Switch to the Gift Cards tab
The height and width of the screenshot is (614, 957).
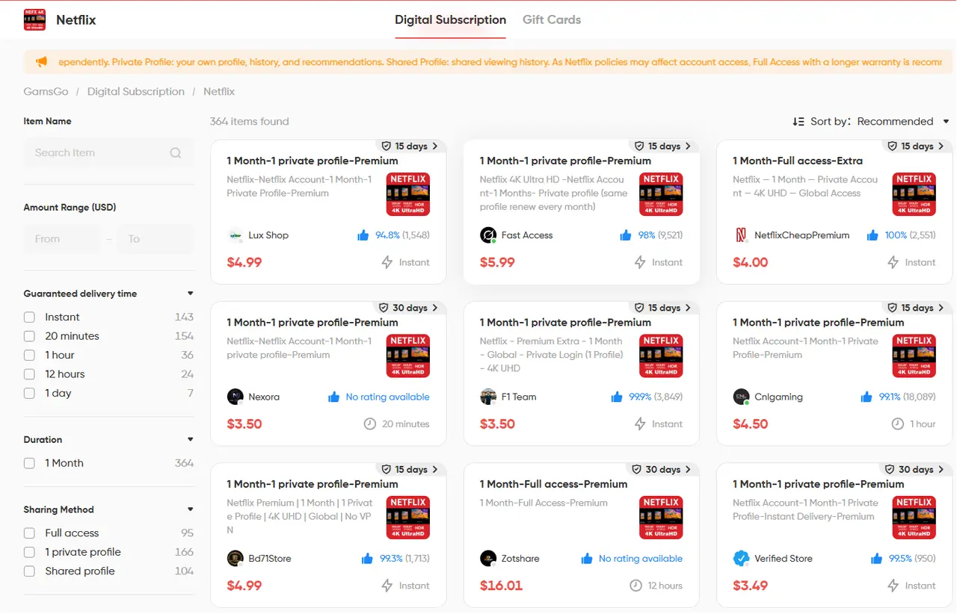[x=552, y=20]
